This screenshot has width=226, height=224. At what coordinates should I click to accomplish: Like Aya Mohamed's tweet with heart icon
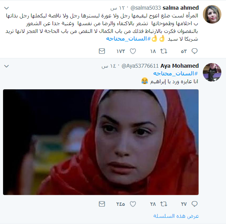pyautogui.click(x=133, y=204)
